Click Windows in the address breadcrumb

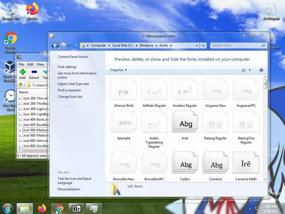tap(146, 45)
